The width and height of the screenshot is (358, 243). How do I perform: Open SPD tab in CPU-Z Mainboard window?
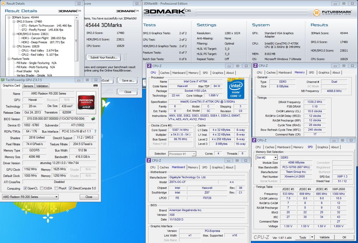tap(205, 167)
